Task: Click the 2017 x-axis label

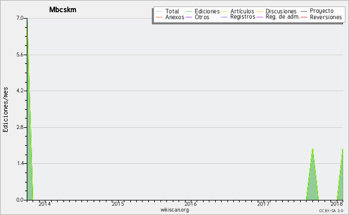Action: click(x=263, y=204)
